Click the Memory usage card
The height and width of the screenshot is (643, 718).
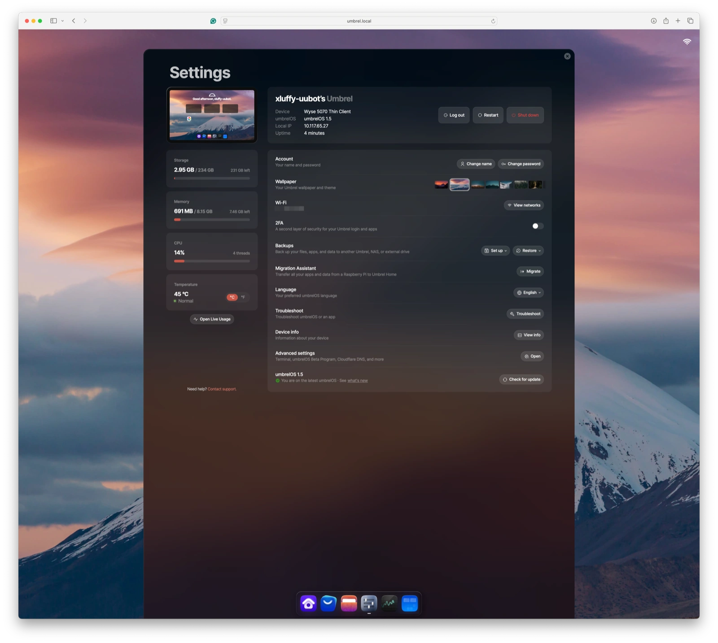tap(212, 210)
